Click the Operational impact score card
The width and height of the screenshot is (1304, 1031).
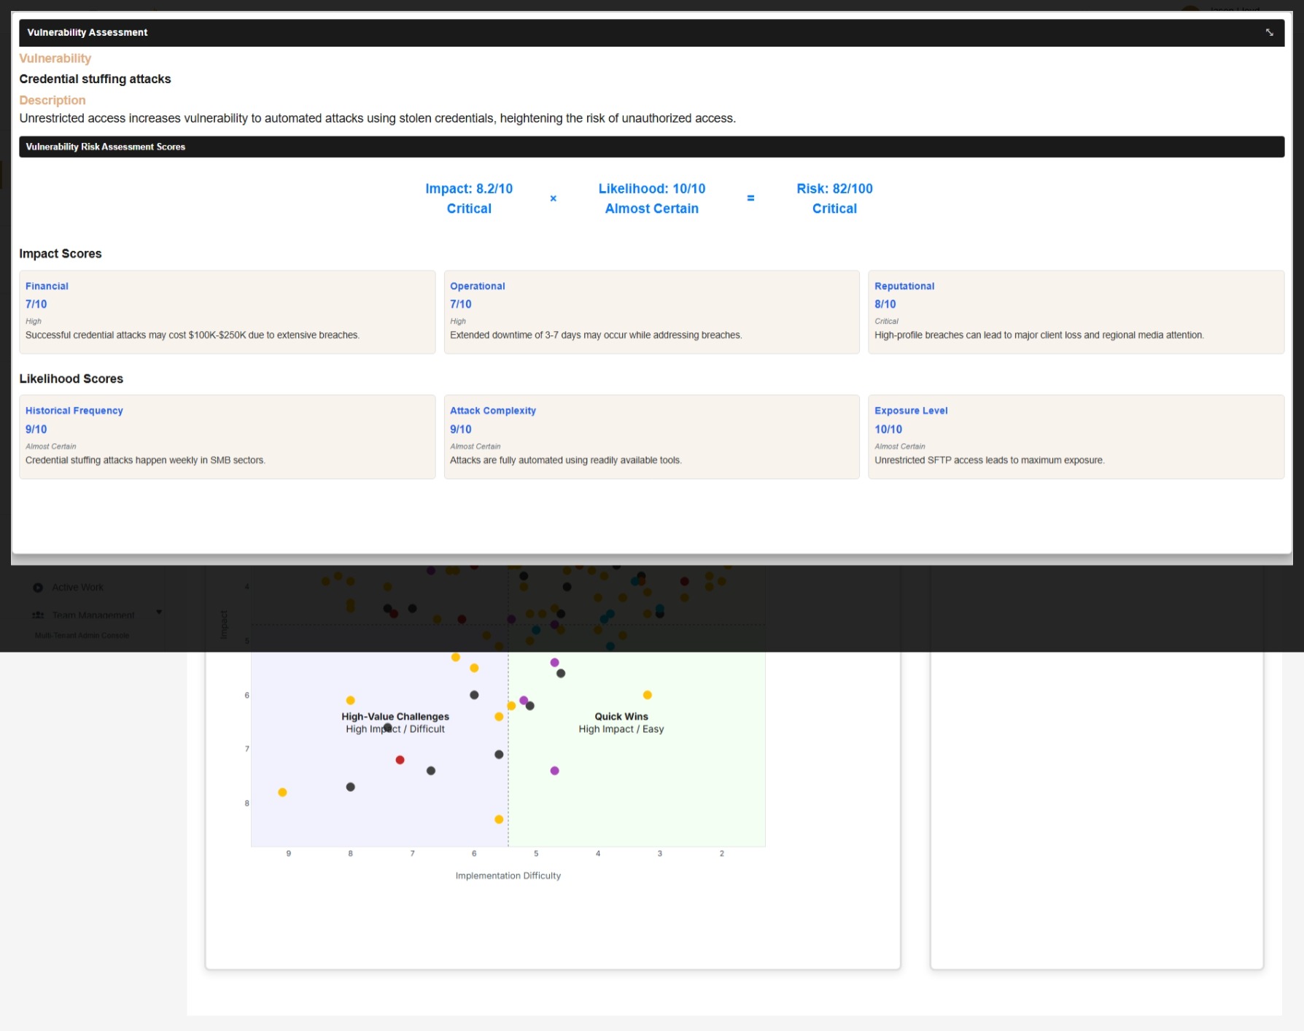click(651, 312)
